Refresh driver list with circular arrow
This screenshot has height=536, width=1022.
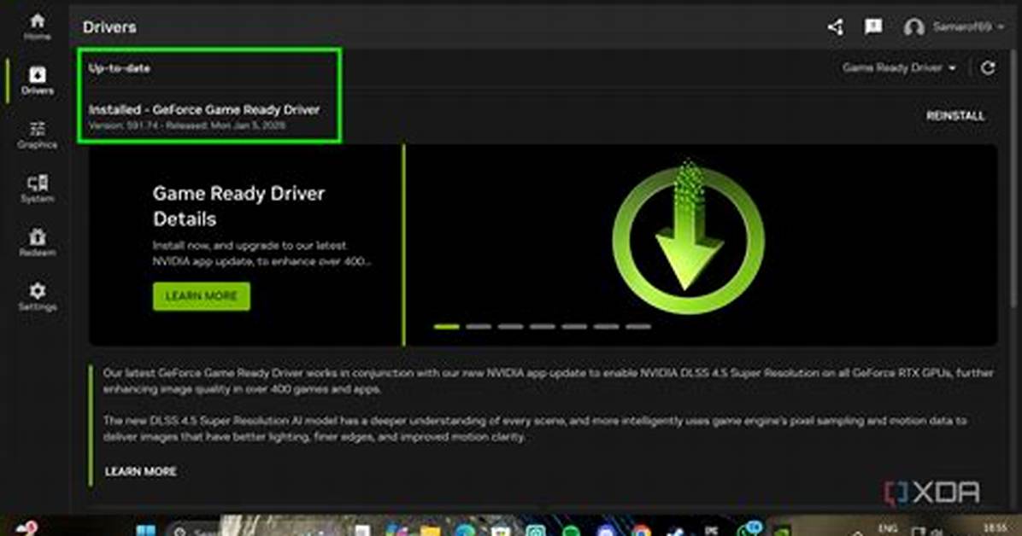(988, 67)
